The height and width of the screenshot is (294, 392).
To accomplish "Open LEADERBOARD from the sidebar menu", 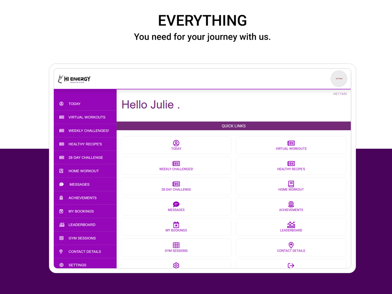I will (x=85, y=225).
